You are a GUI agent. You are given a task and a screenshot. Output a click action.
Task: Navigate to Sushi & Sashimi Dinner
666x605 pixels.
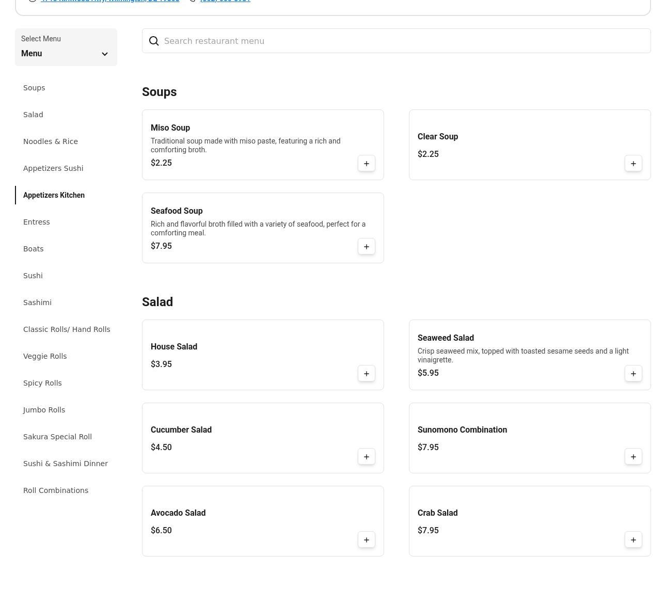66,464
